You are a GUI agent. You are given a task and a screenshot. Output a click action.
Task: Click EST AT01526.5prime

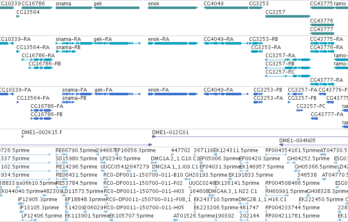[176, 220]
